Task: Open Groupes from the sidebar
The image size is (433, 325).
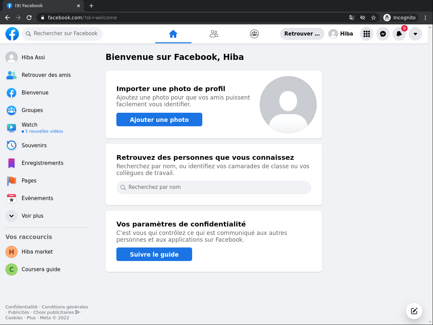Action: click(x=47, y=110)
